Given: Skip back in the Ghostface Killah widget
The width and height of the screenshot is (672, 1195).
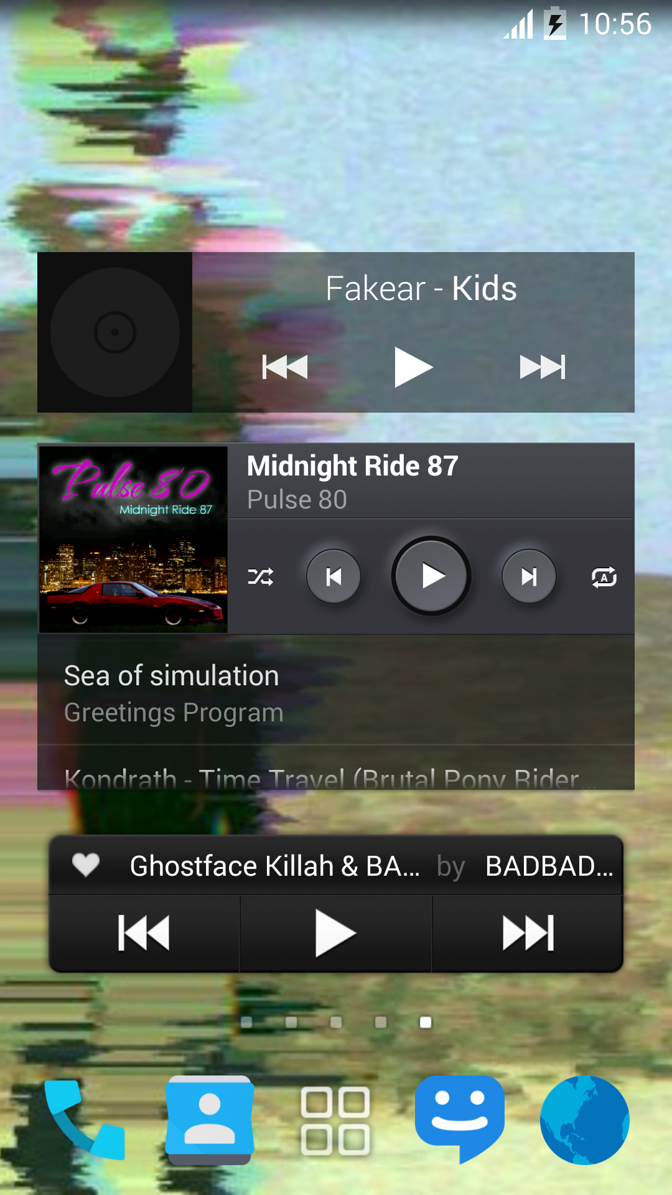Looking at the screenshot, I should click(144, 933).
